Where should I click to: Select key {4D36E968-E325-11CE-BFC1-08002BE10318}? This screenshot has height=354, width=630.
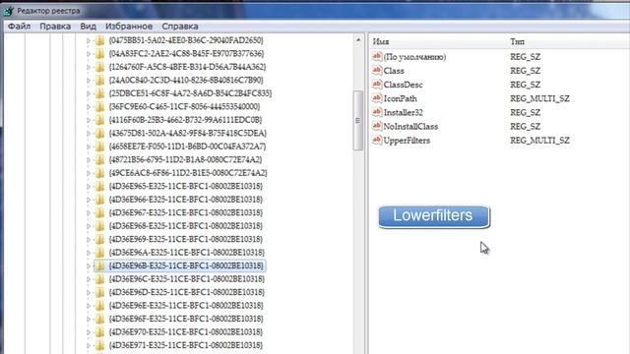pyautogui.click(x=186, y=225)
